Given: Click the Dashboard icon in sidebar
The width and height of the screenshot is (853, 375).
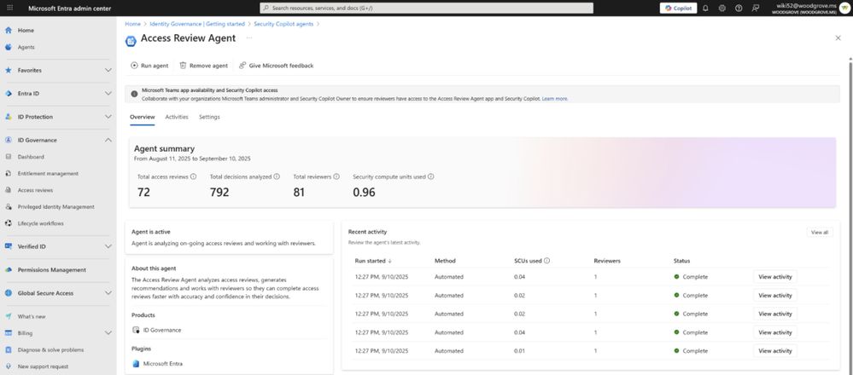Looking at the screenshot, I should (9, 157).
